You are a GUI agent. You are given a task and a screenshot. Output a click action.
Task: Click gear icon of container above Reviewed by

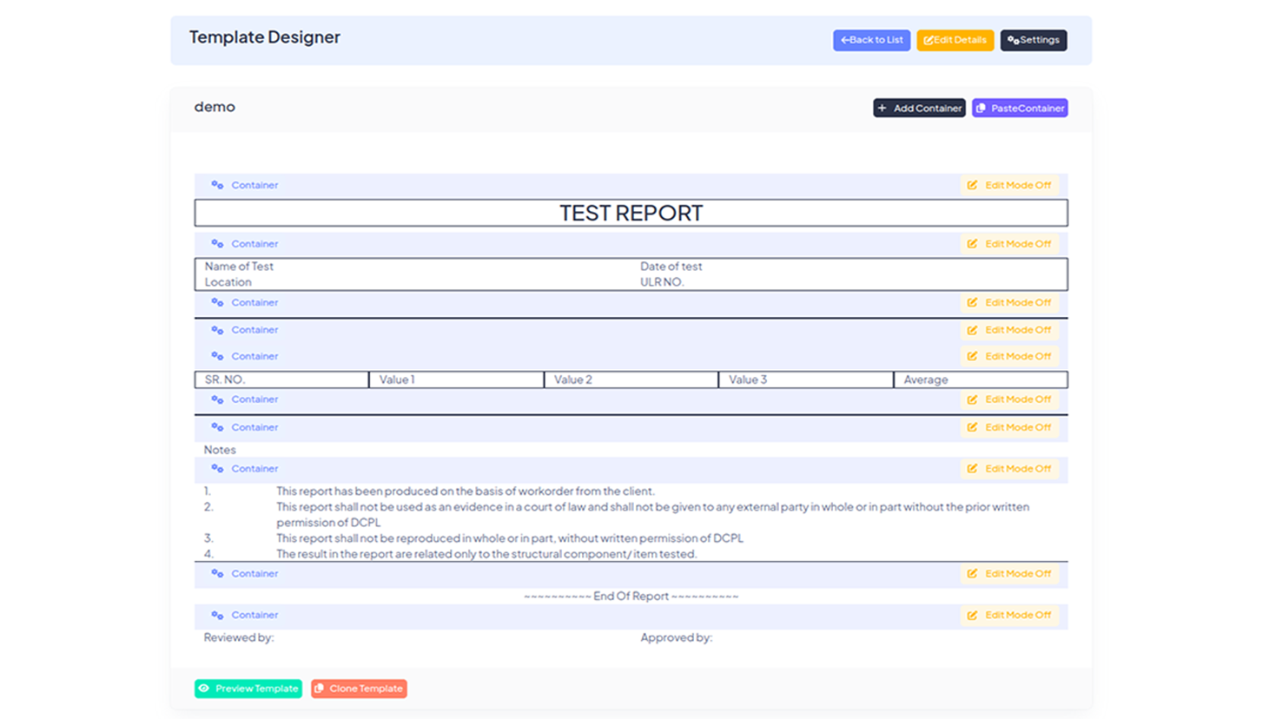[x=217, y=615]
